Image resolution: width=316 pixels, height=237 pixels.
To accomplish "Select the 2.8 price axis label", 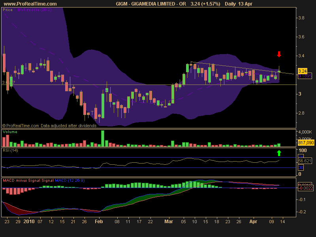I will (301, 113).
